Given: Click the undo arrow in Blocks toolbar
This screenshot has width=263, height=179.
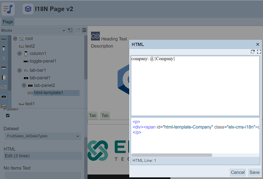Looking at the screenshot, I should tap(71, 30).
